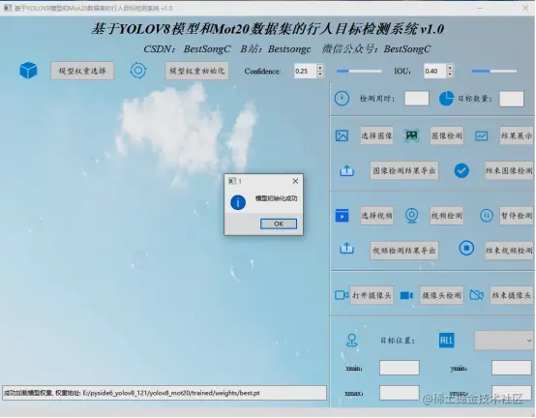Click the location pin target position icon
This screenshot has width=536, height=418.
352,341
